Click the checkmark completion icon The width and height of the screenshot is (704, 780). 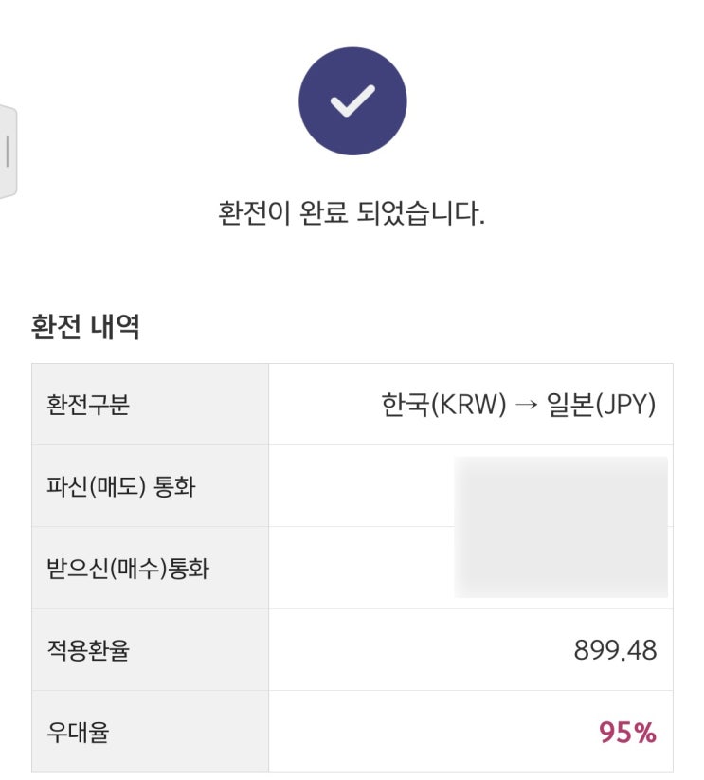(x=352, y=100)
